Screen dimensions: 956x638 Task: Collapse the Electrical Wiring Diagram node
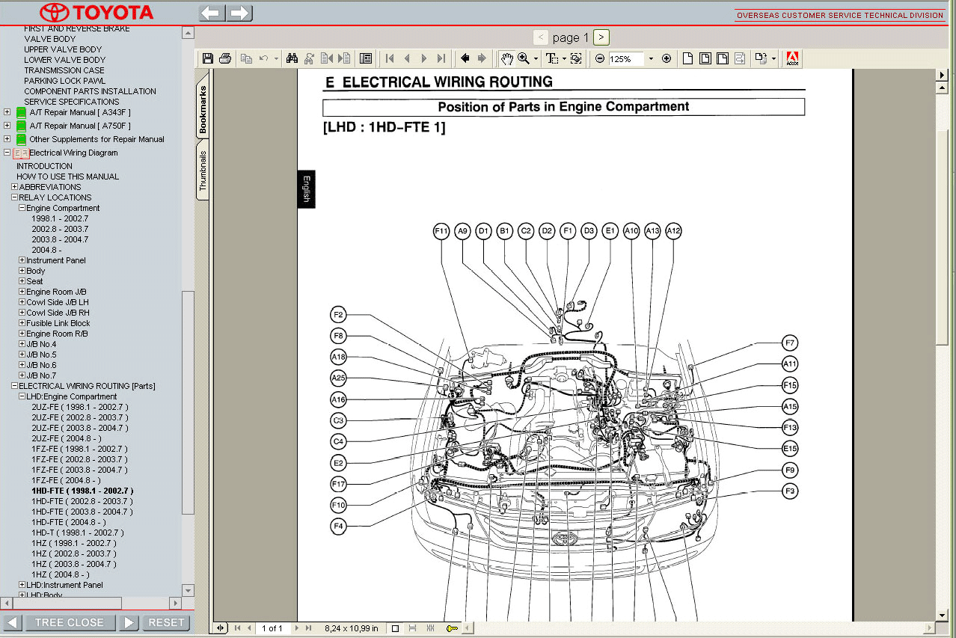coord(7,153)
